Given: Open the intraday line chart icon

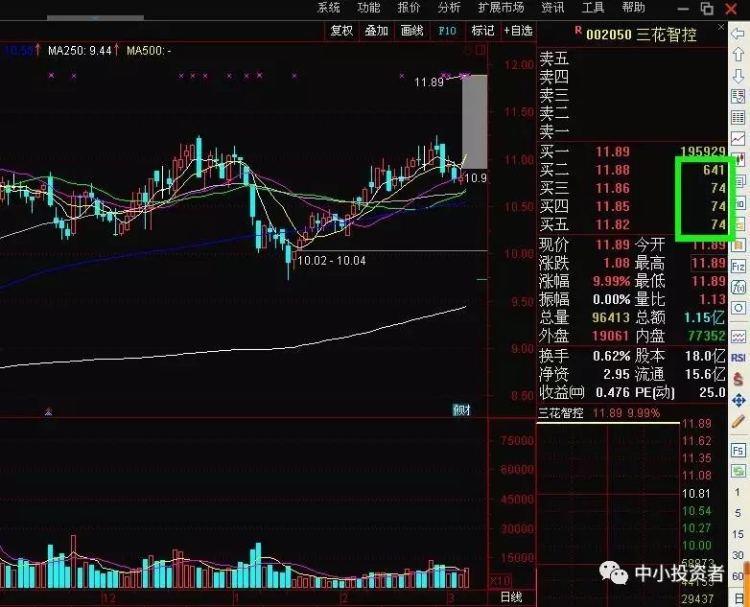Looking at the screenshot, I should 738,138.
